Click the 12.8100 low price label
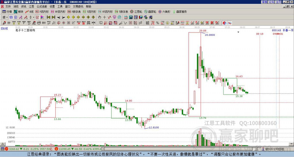This screenshot has height=157, width=294. (x=154, y=127)
